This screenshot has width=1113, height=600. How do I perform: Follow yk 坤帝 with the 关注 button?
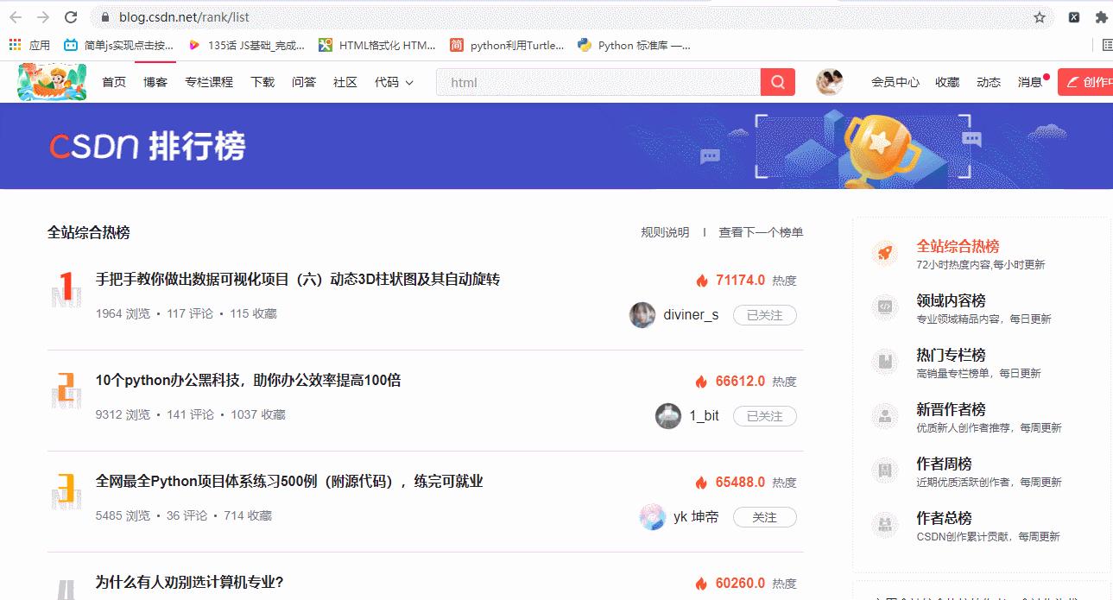763,516
